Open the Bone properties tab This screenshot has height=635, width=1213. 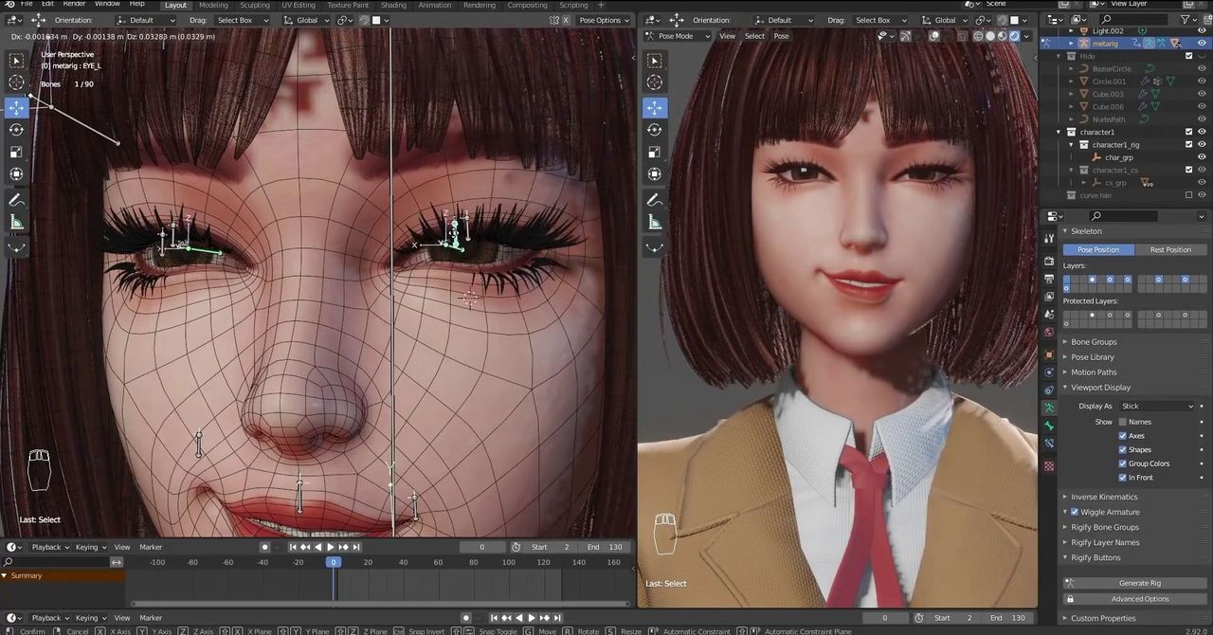[1049, 426]
